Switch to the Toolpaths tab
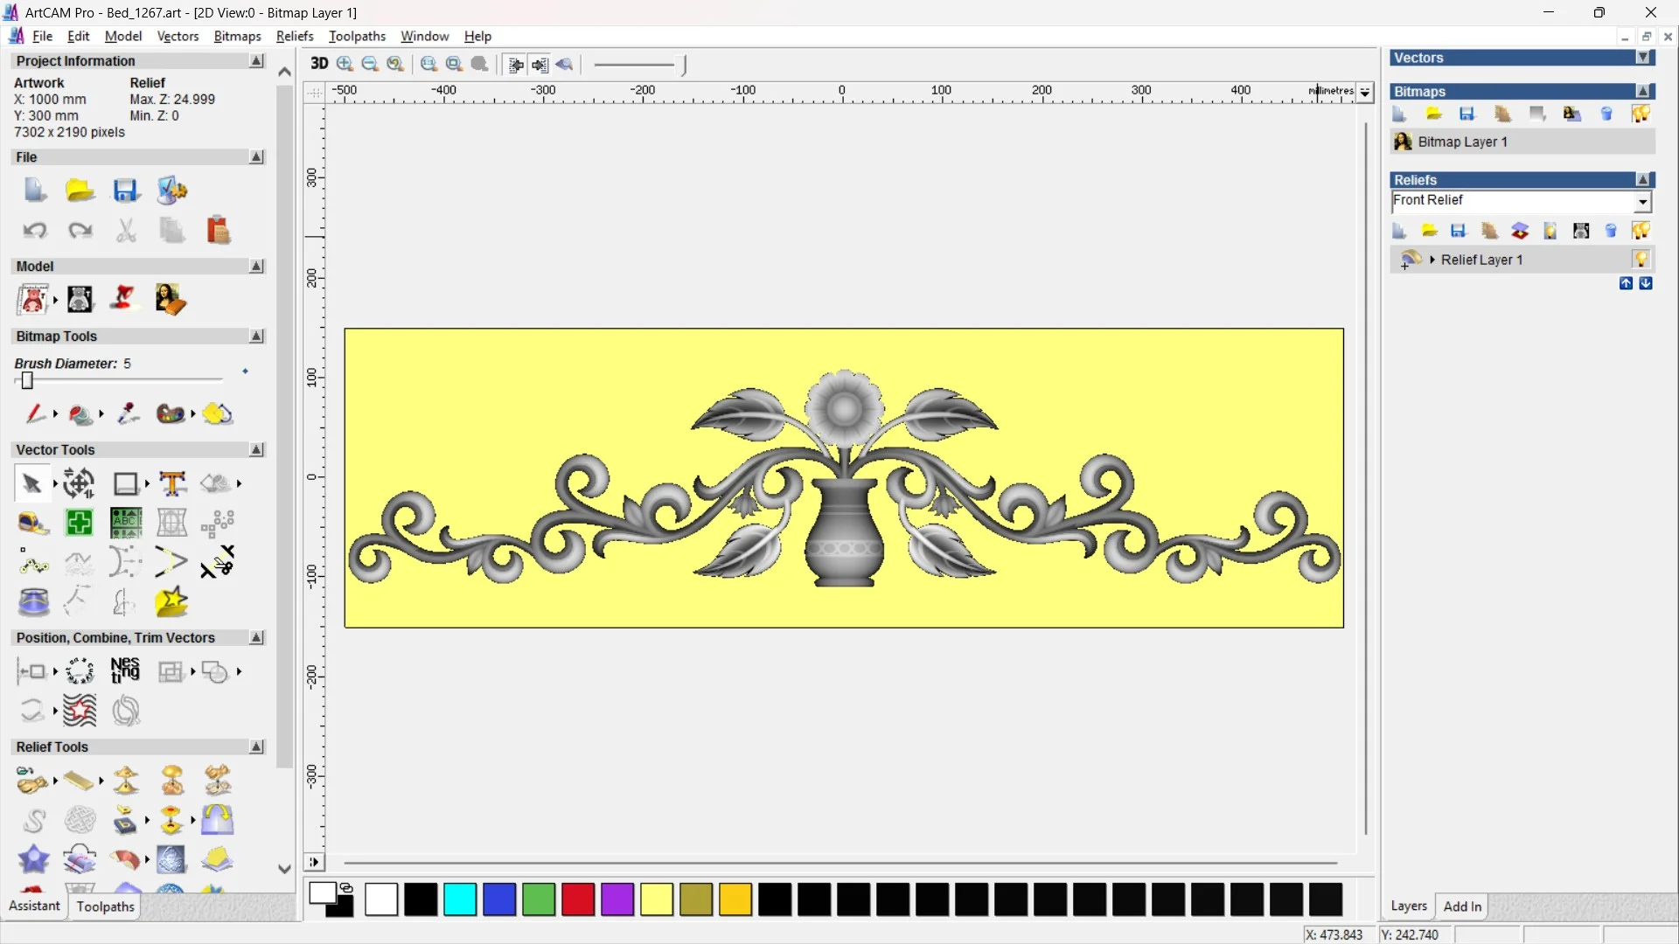 point(105,906)
